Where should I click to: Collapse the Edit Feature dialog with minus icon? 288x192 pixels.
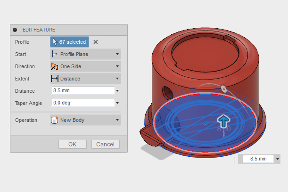[x=15, y=30]
